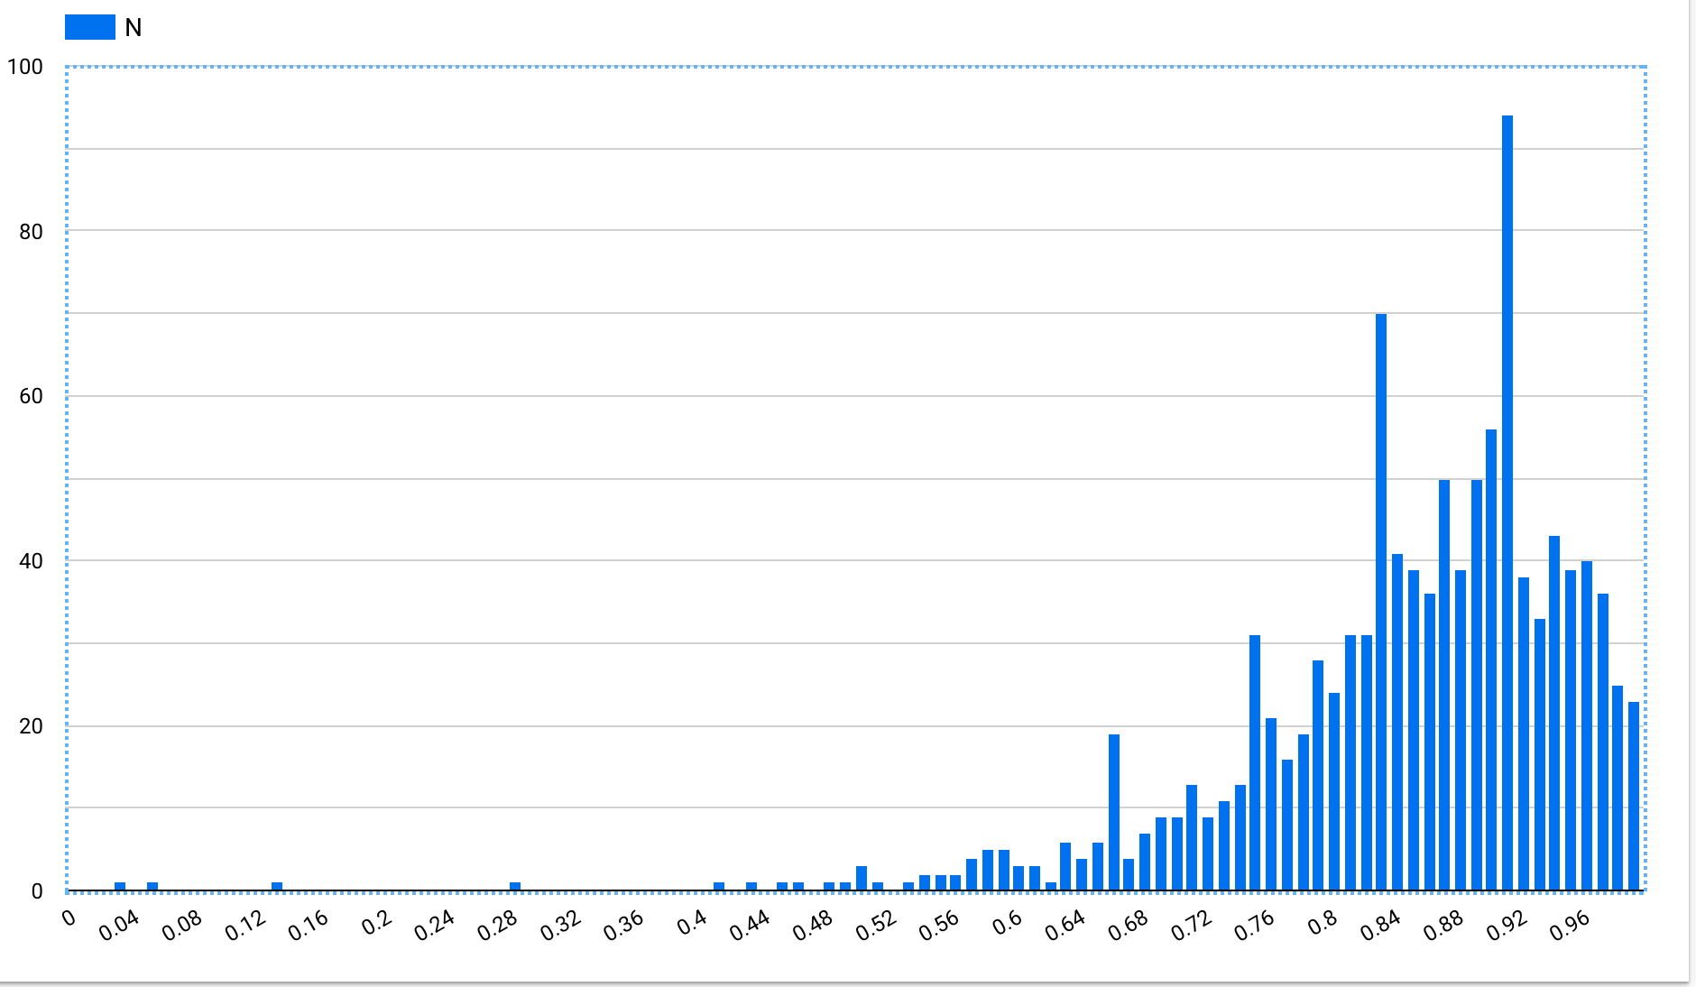Click the x-axis label "0.32"
The width and height of the screenshot is (1696, 987).
tap(561, 926)
